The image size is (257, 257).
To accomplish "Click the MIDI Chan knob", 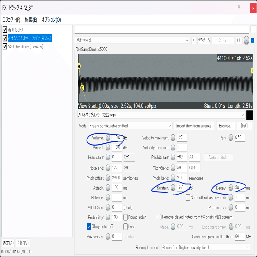I will pos(108,207).
